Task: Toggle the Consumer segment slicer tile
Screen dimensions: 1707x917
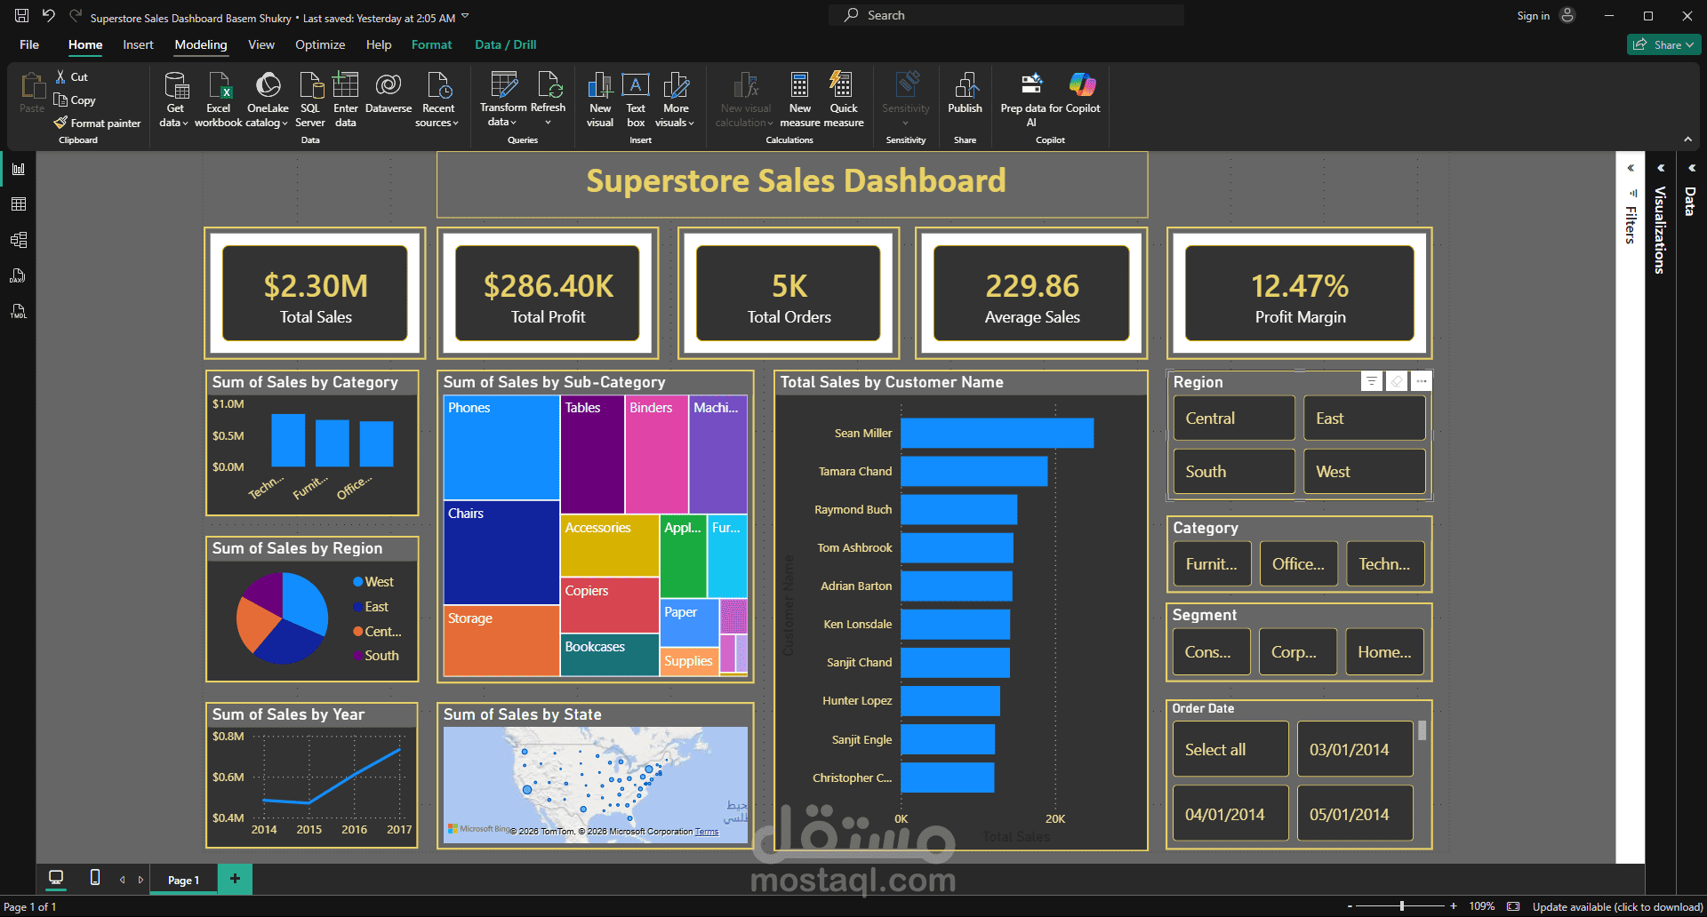Action: [x=1211, y=652]
